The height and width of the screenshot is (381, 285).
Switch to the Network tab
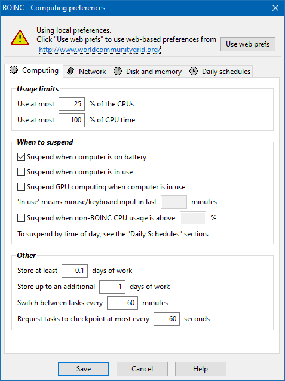click(x=86, y=72)
